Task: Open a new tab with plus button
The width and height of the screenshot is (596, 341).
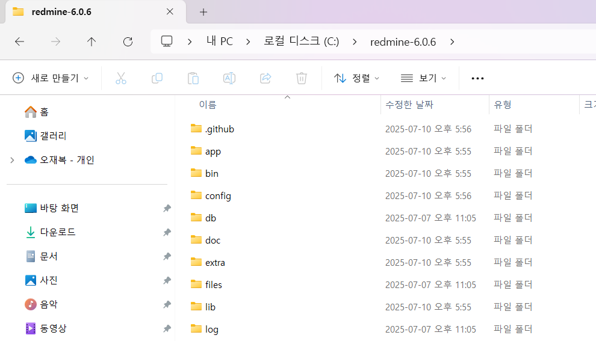Action: [x=203, y=12]
